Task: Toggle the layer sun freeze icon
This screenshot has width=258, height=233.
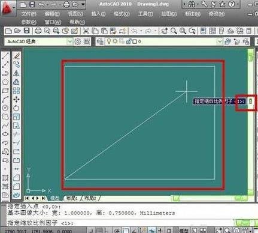Action: point(115,41)
